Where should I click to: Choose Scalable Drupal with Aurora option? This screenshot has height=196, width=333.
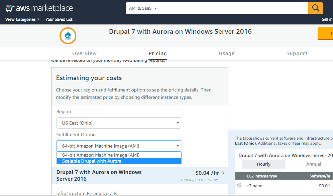click(x=92, y=161)
